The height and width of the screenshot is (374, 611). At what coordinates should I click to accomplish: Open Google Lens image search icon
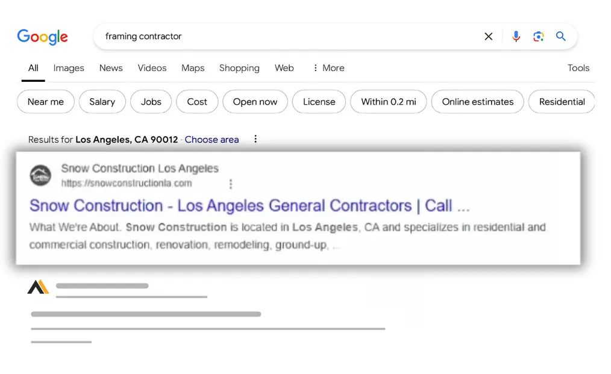pyautogui.click(x=539, y=37)
